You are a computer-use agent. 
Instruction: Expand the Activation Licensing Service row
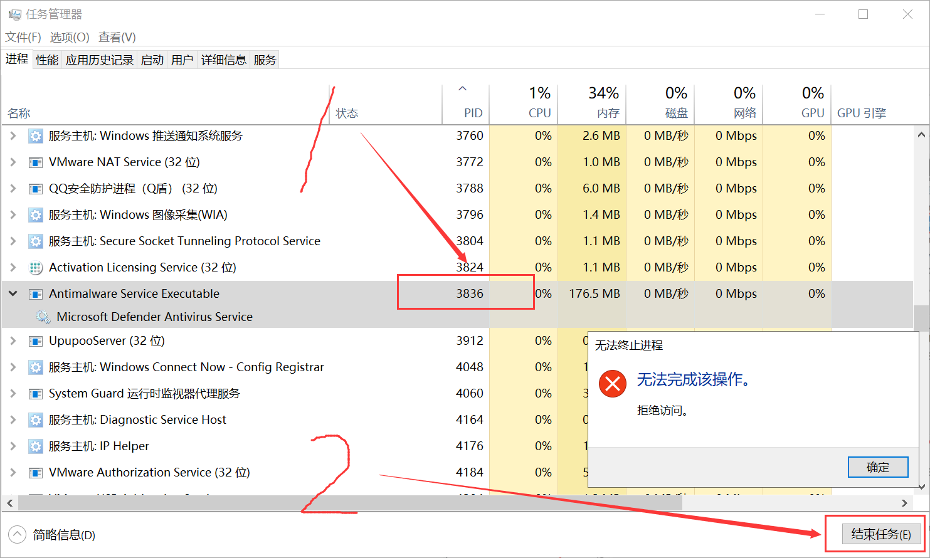pyautogui.click(x=13, y=268)
